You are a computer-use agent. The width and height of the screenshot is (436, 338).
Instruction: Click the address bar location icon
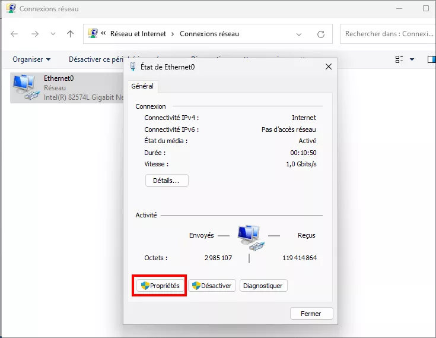coord(93,34)
